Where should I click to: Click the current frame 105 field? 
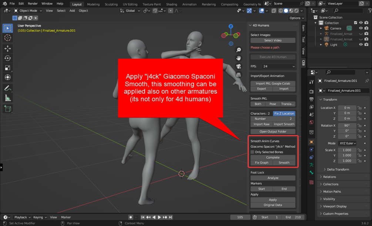coord(240,217)
